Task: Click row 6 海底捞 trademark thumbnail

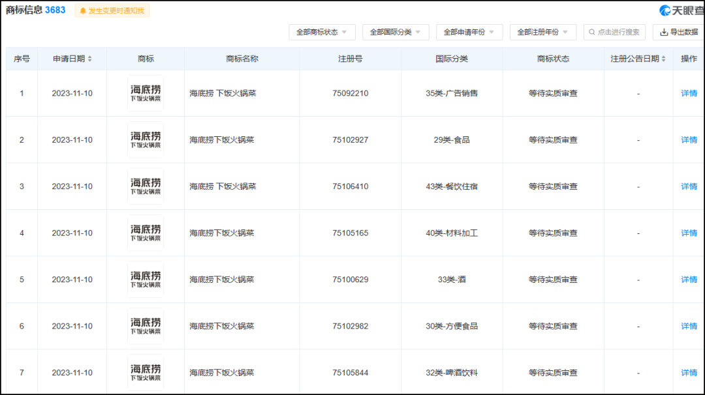Action: click(x=145, y=325)
